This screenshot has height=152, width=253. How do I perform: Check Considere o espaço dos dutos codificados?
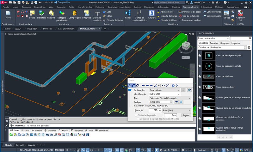click(x=138, y=119)
